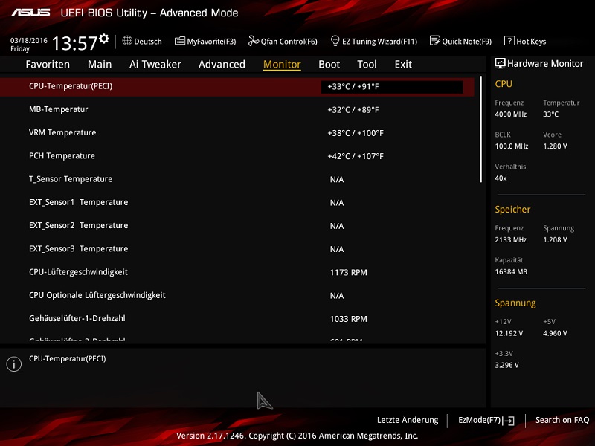The height and width of the screenshot is (446, 595).
Task: Click the 2133 MHz memory frequency
Action: click(511, 240)
